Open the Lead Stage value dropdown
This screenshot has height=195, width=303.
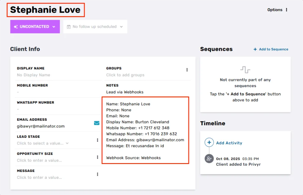(43, 143)
